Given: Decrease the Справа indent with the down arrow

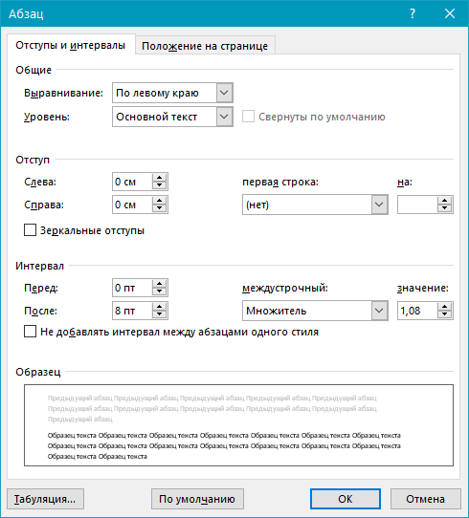Looking at the screenshot, I should click(x=160, y=208).
